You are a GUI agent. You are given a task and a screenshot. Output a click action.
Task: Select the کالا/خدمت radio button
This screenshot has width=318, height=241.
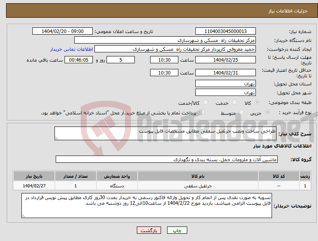[206, 102]
